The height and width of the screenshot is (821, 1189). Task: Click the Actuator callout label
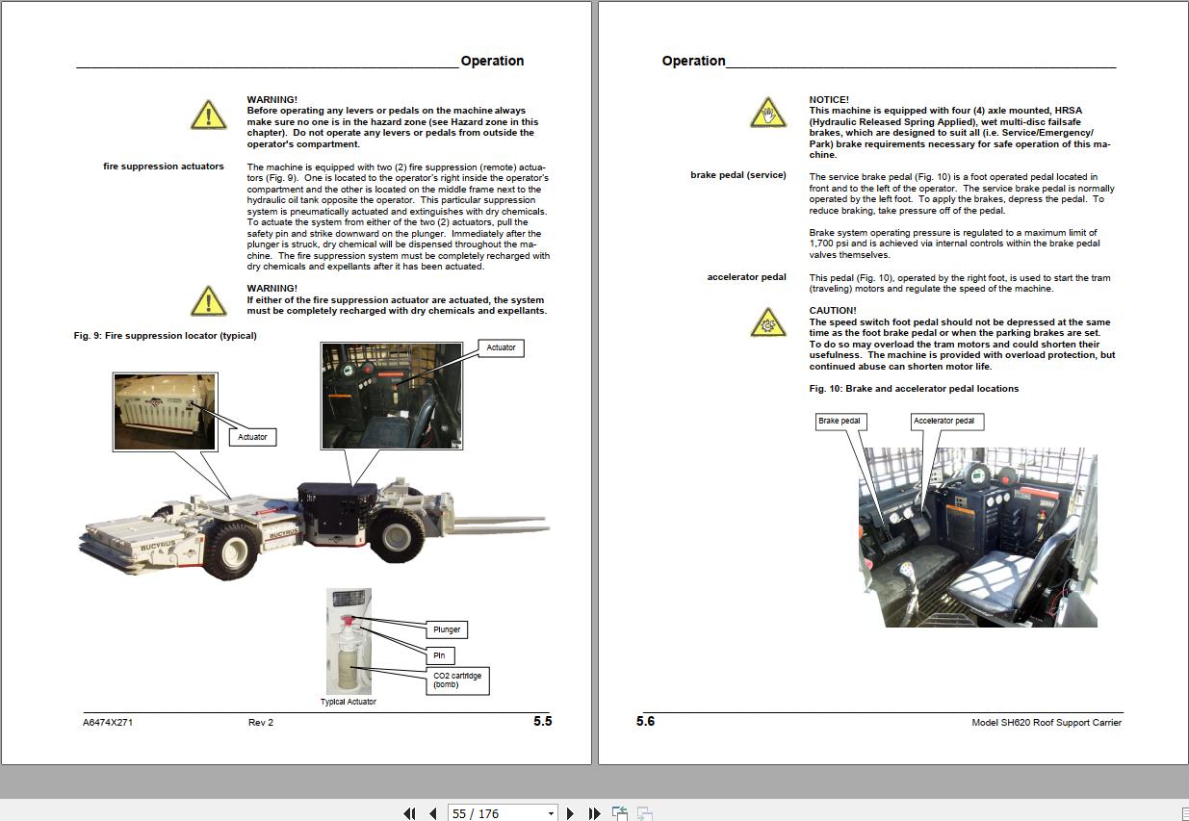coord(500,347)
